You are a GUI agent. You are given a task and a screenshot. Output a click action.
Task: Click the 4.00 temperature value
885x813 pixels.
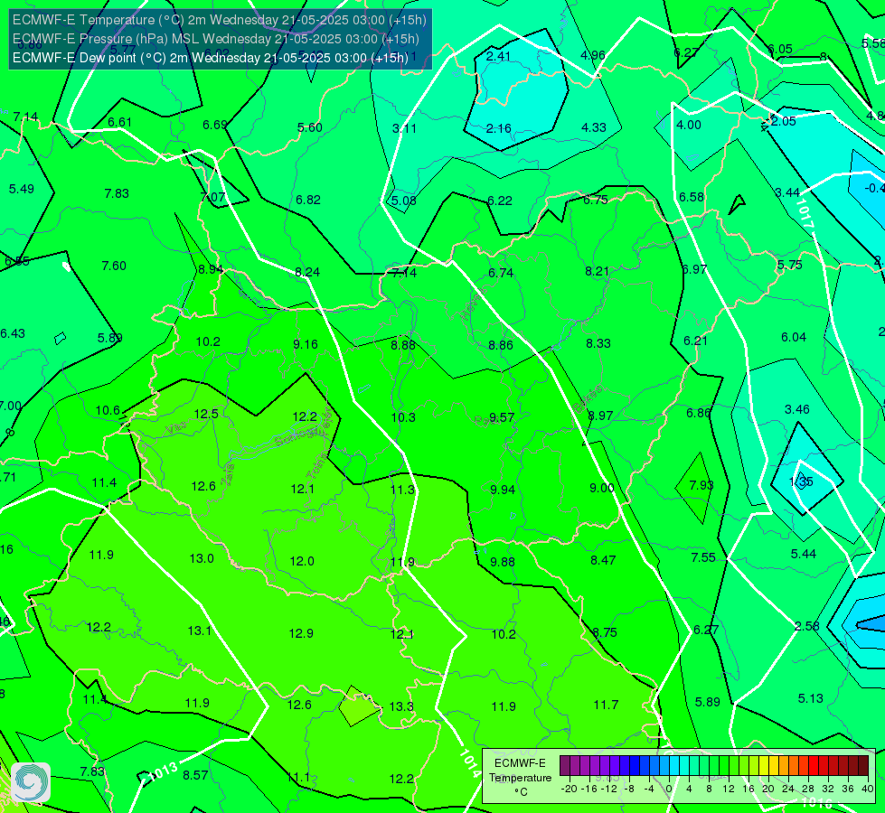689,125
